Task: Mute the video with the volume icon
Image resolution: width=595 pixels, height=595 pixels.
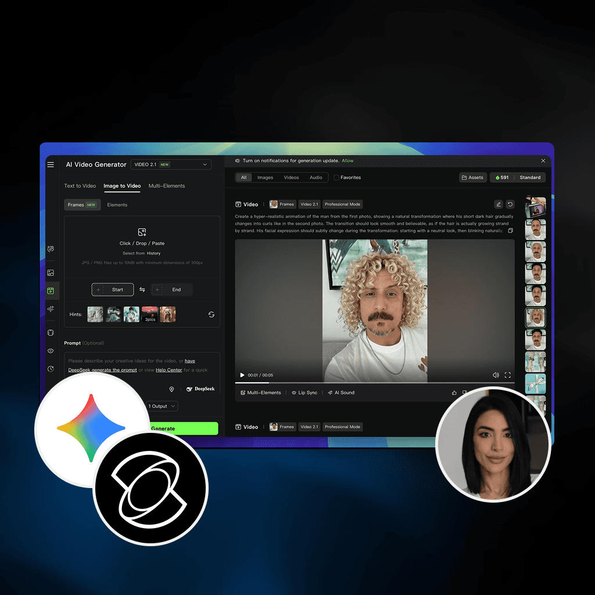Action: pos(496,375)
